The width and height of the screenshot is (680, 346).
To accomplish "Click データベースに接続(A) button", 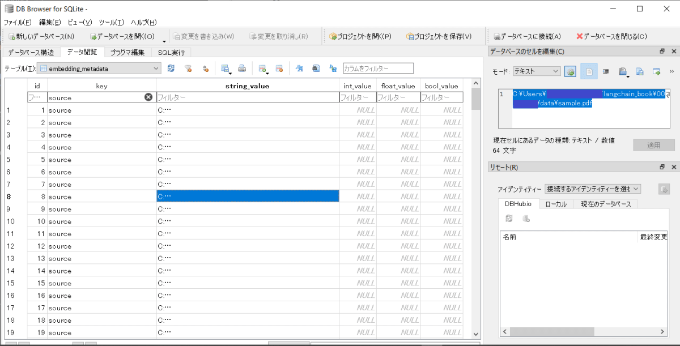I will pos(527,36).
